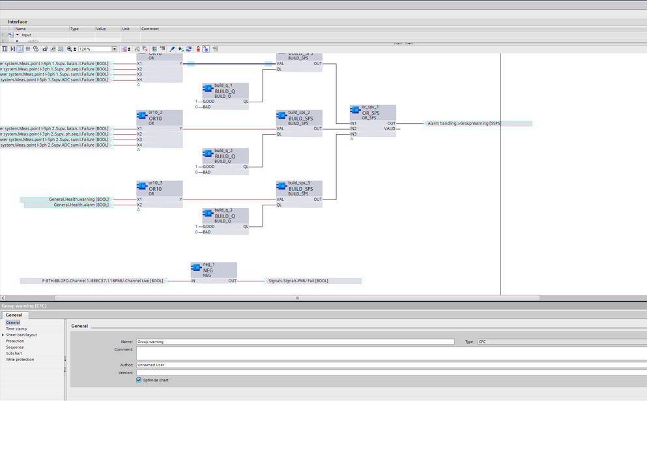Expand the Sheet bars/layout tree node

(3, 335)
